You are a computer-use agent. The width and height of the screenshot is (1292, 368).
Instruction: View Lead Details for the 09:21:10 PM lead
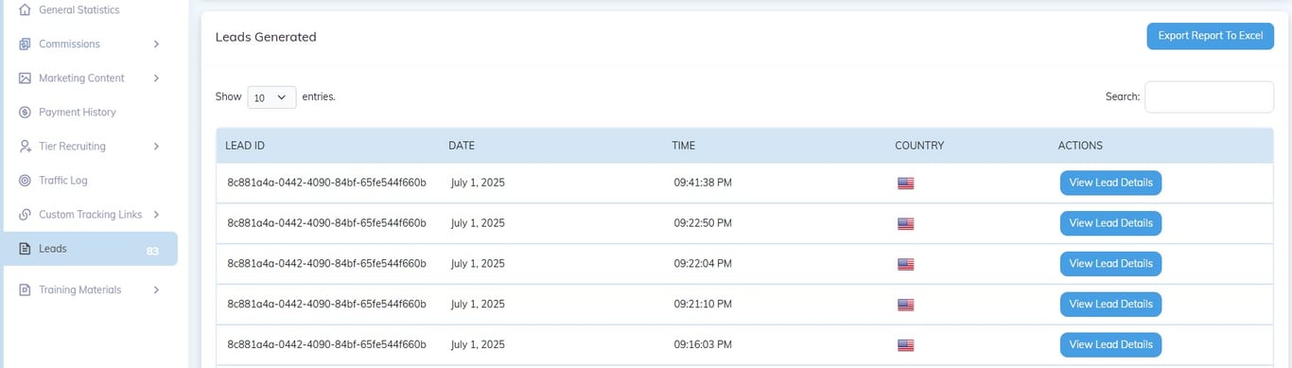coord(1110,305)
